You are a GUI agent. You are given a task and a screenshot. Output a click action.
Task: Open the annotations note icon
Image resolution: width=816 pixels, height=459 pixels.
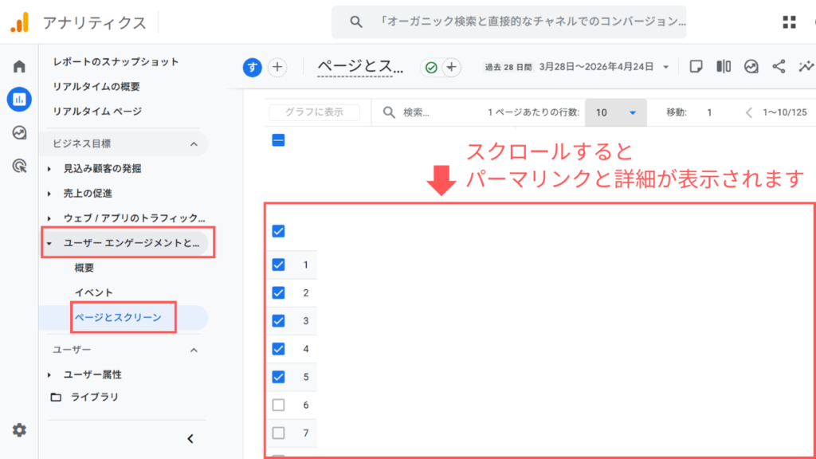(696, 67)
